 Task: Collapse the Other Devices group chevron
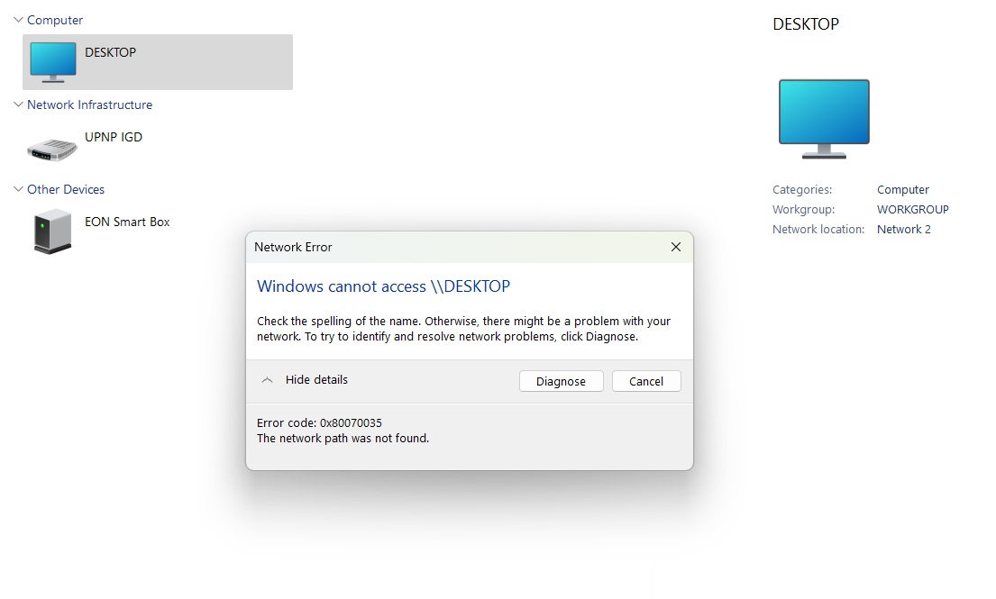tap(18, 189)
